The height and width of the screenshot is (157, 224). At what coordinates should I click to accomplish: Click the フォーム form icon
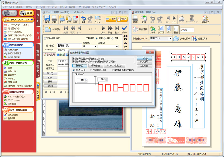[98, 19]
